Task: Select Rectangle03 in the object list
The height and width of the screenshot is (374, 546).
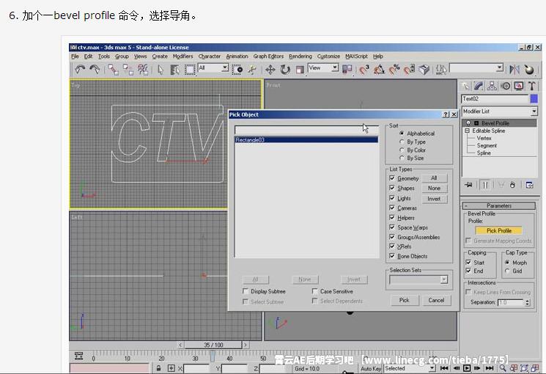Action: point(306,140)
